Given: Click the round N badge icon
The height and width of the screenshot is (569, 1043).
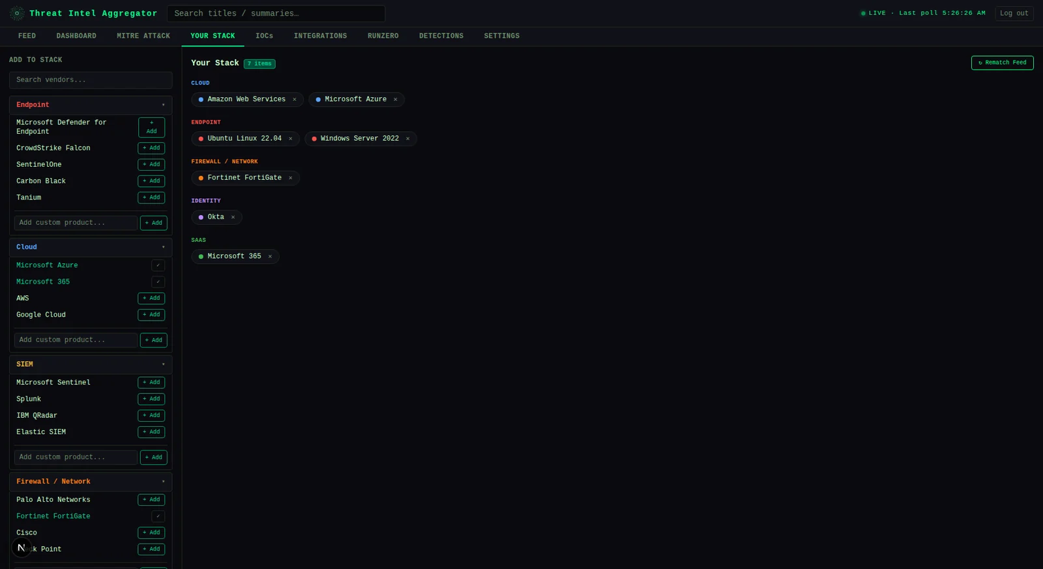Looking at the screenshot, I should click(x=22, y=547).
